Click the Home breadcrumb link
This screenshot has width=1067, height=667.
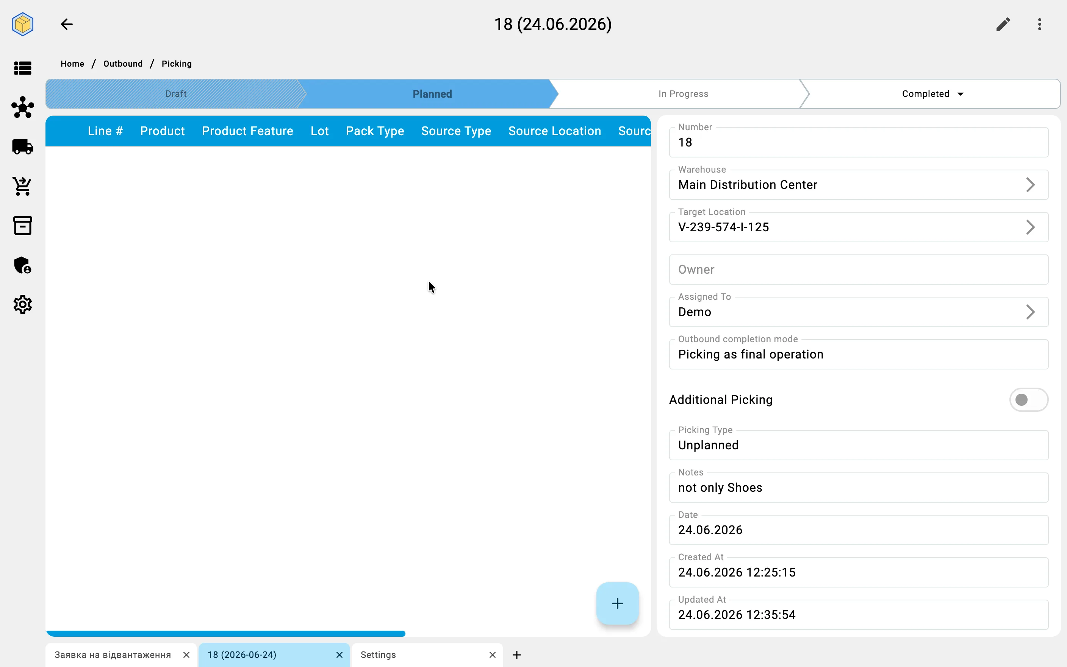coord(72,64)
